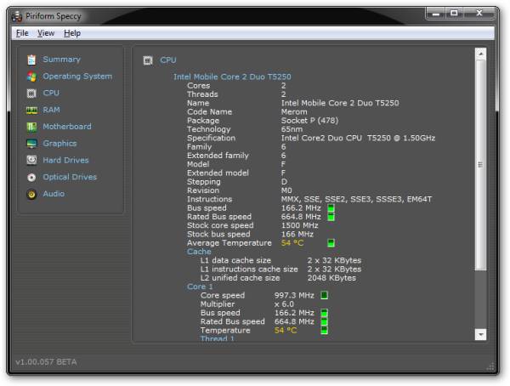Viewport: 510px width, 386px height.
Task: Click the Revision value M0
Action: 286,190
